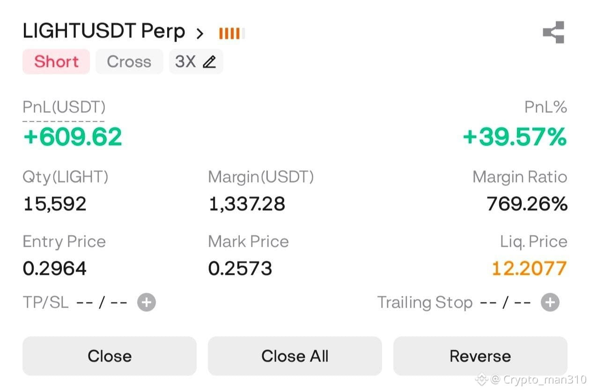Open LIGHTUSDT Perp chevron arrow
Screen dimensions: 590x391
(200, 33)
